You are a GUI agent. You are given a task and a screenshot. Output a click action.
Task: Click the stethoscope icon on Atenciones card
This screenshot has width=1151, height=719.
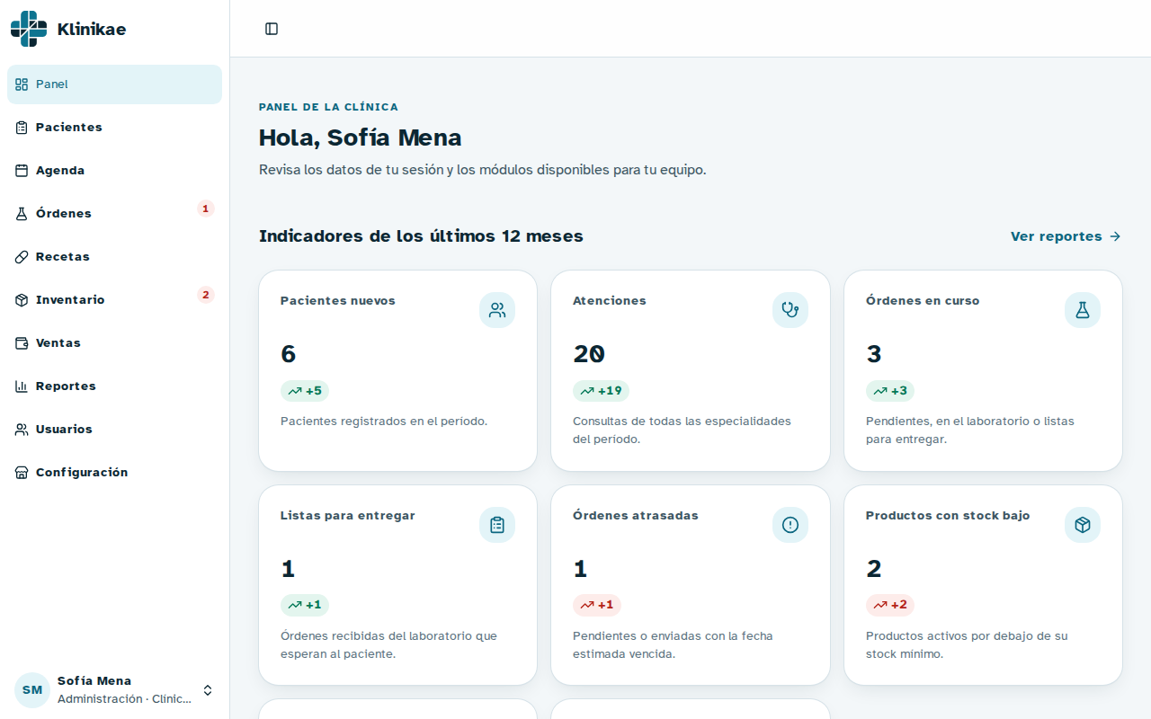point(790,310)
